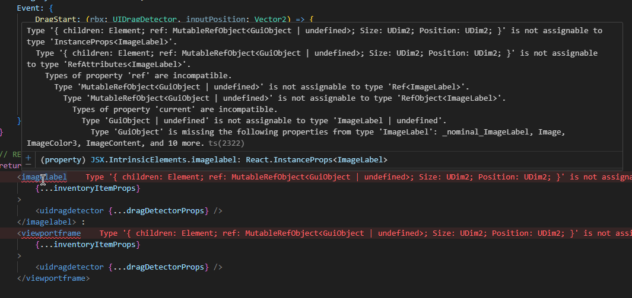Click the underlined imagelabel opening tag
The height and width of the screenshot is (298, 632).
(44, 177)
